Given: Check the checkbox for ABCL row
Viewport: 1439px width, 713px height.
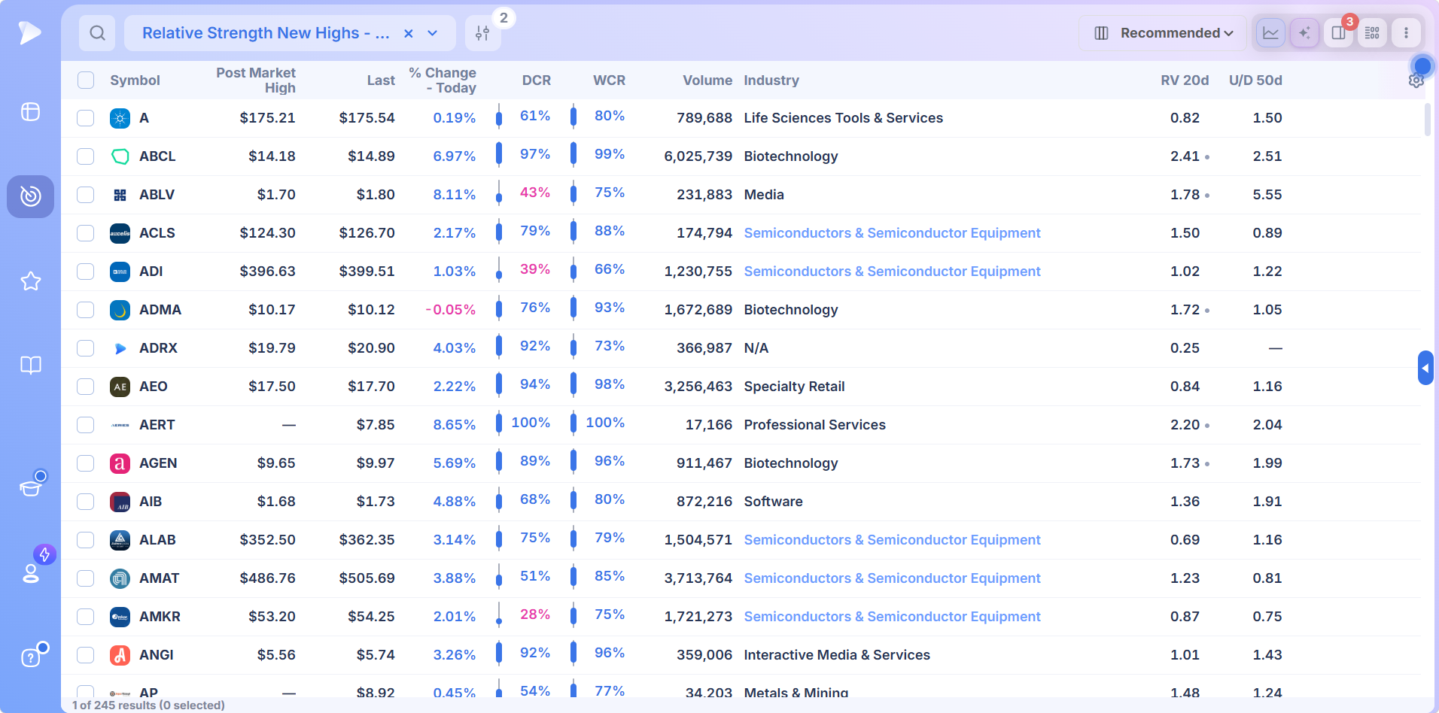Looking at the screenshot, I should point(86,156).
